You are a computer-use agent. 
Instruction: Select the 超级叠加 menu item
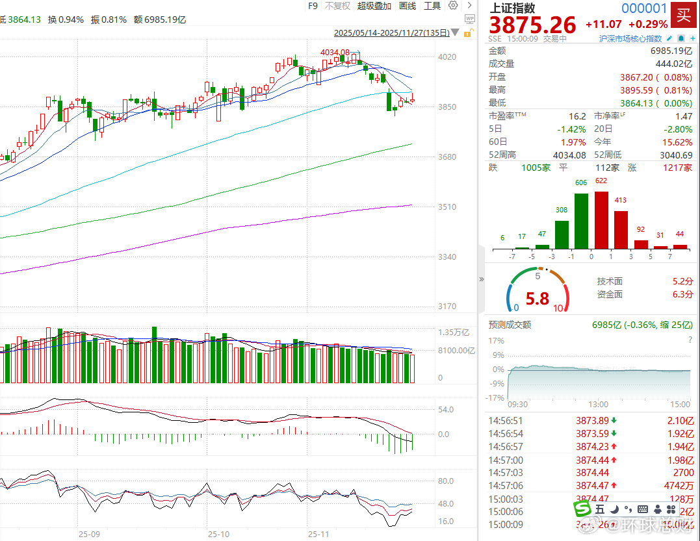click(374, 6)
